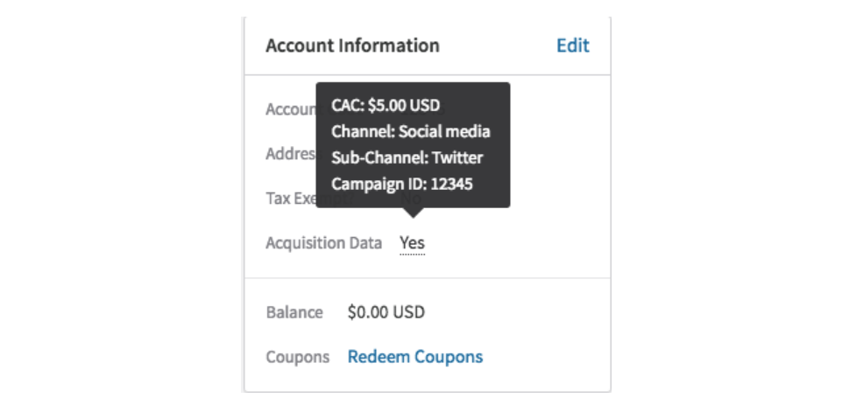Select the $5.00 USD value in tooltip

pyautogui.click(x=404, y=107)
